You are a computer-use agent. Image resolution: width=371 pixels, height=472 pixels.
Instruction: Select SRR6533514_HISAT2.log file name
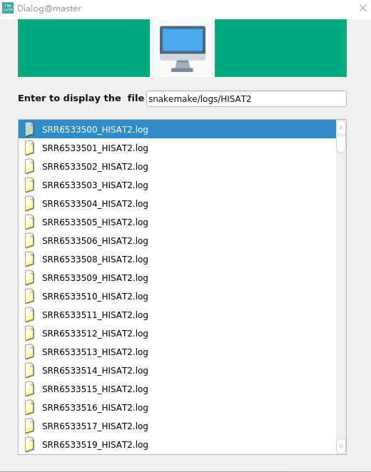(x=95, y=371)
